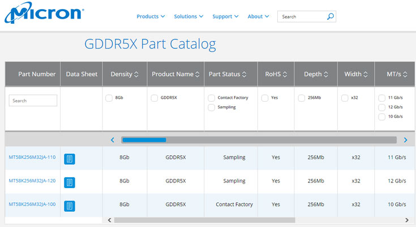The height and width of the screenshot is (227, 416).
Task: Tick the 256Mb depth filter
Action: tap(301, 98)
